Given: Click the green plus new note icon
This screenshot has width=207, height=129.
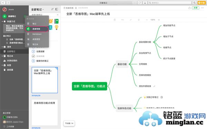Looking at the screenshot, I should 4,16.
